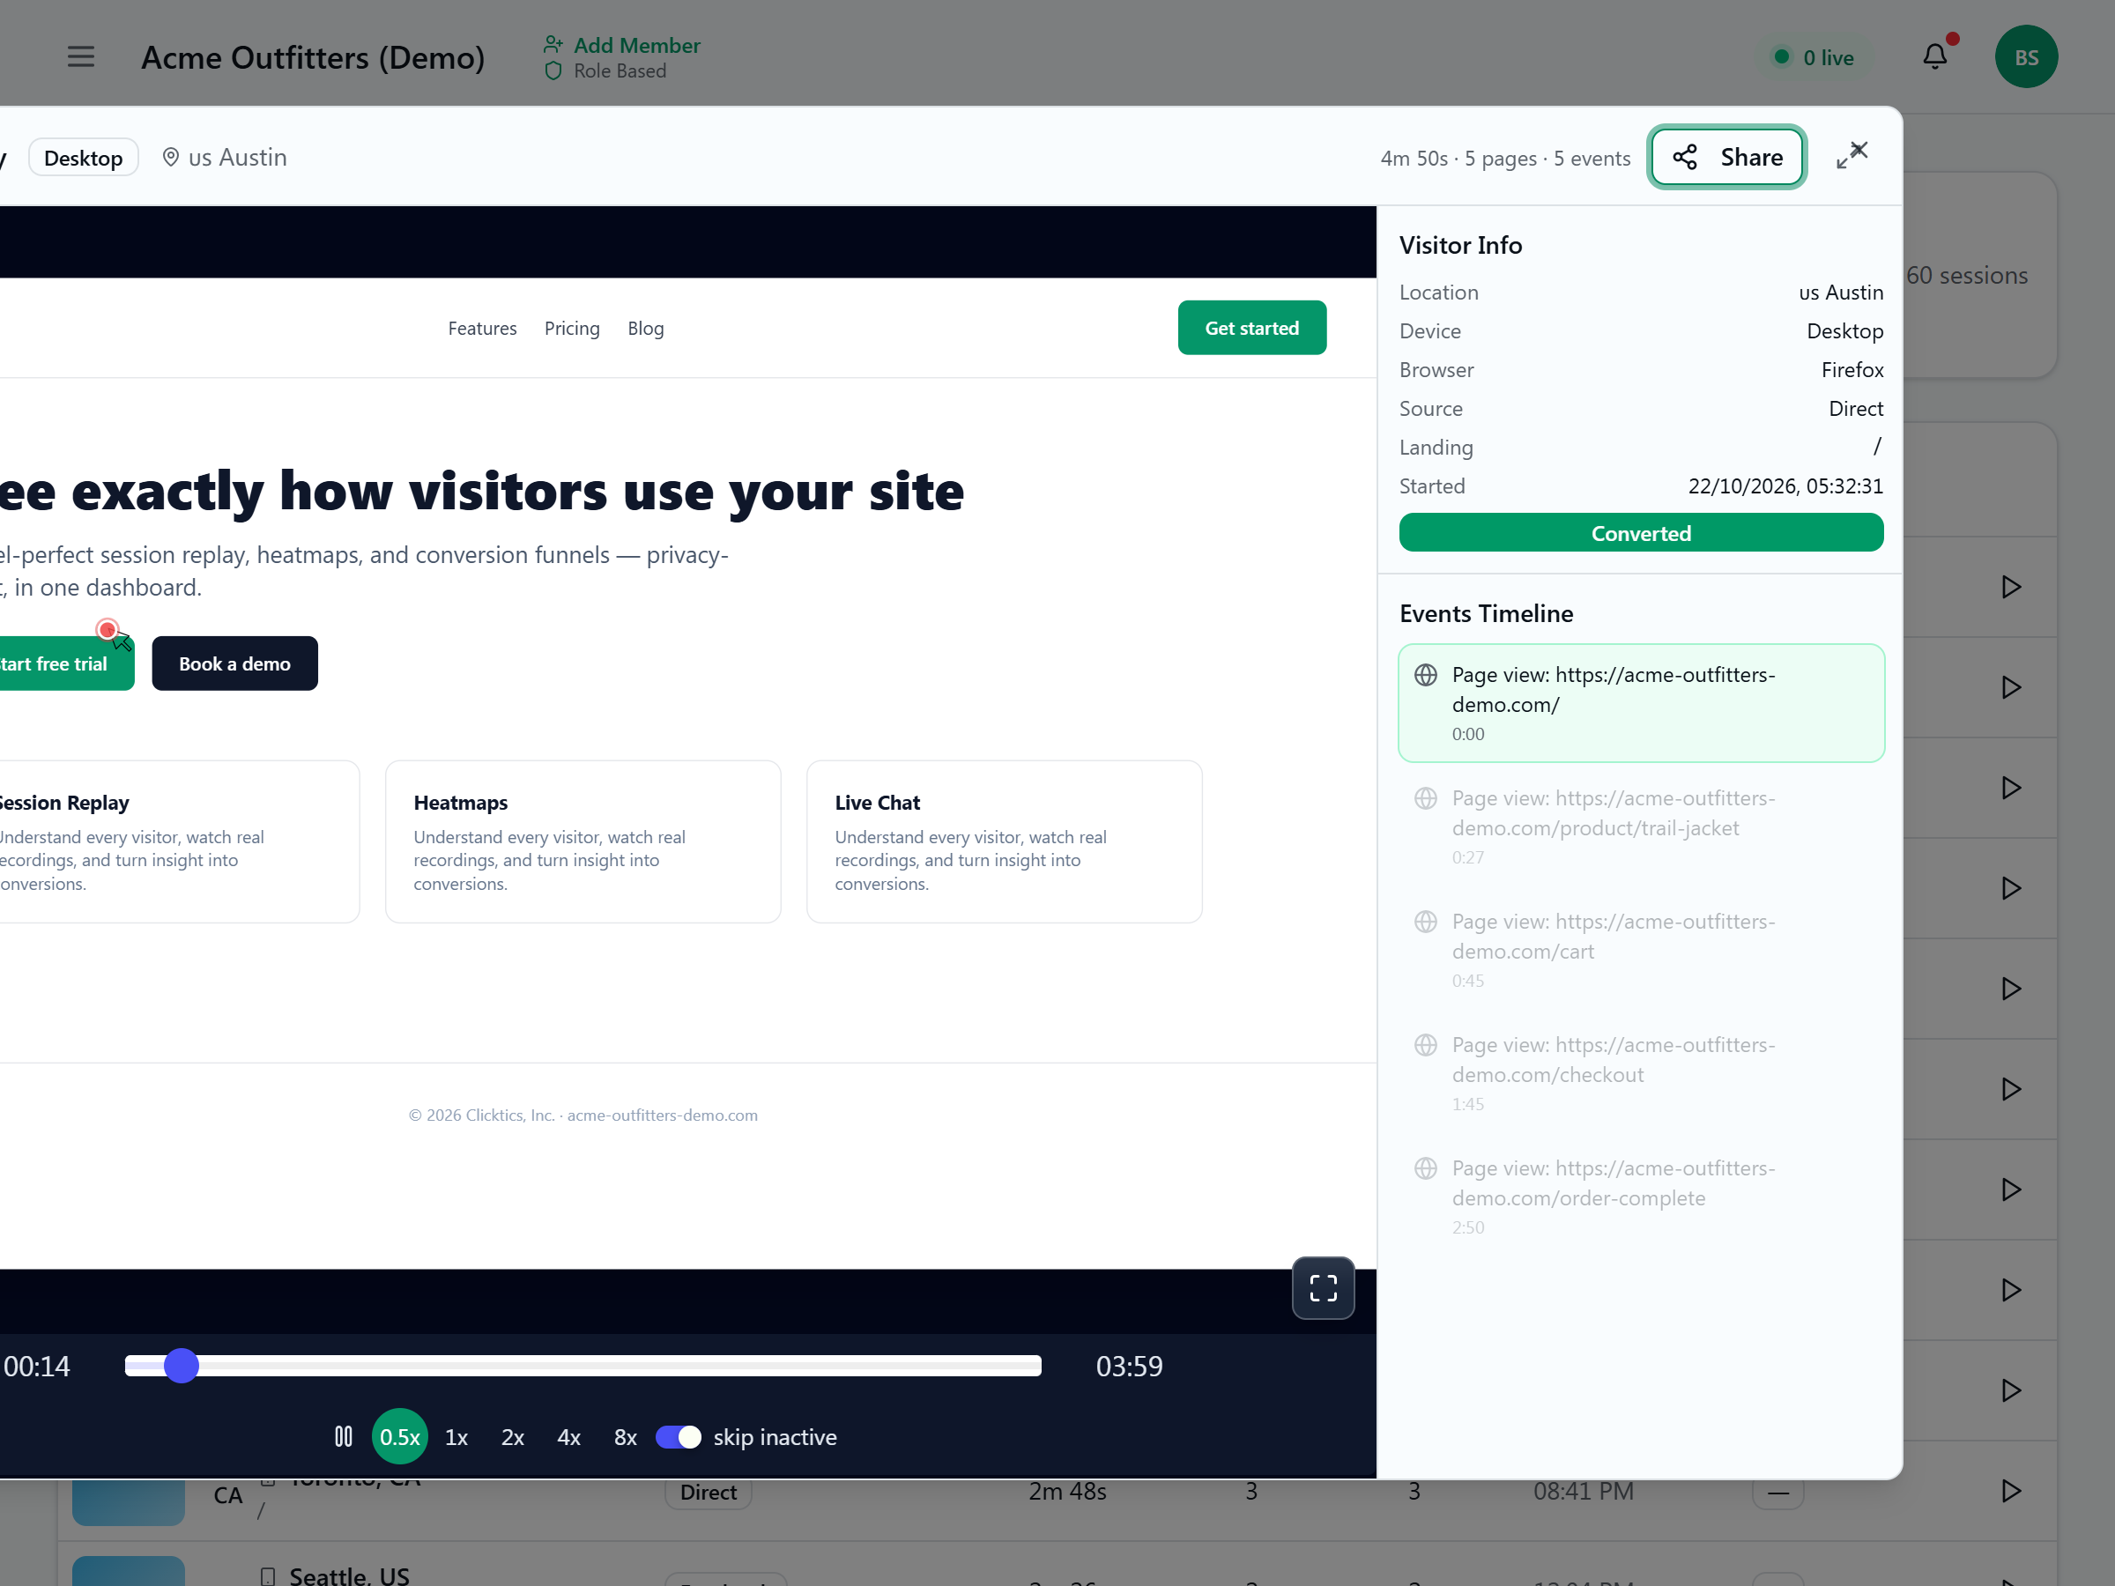Click Features in the replayed site nav

click(x=483, y=328)
